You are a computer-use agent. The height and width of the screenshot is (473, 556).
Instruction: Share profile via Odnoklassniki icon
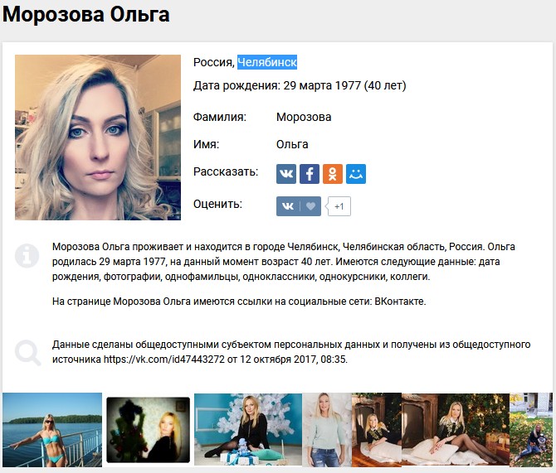[x=332, y=174]
